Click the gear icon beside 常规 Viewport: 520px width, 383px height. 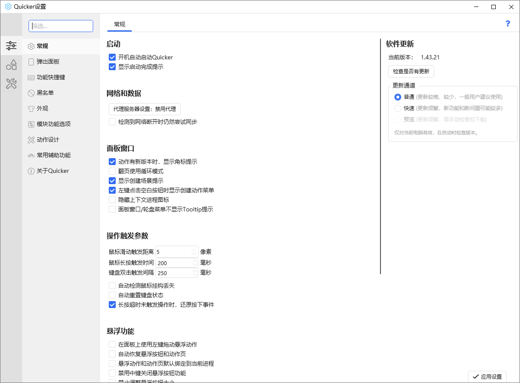pos(31,46)
